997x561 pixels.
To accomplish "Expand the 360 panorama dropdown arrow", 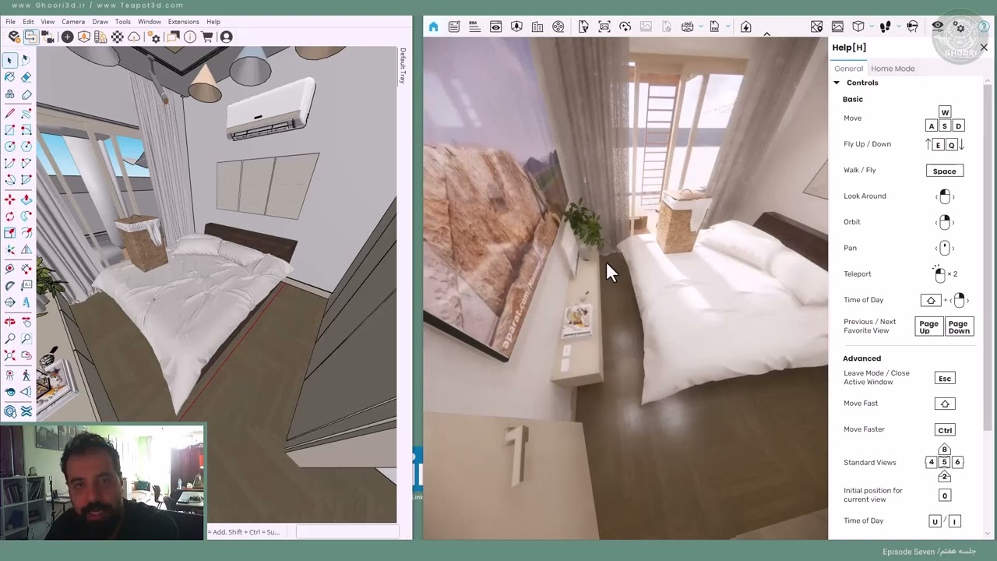I will click(701, 26).
